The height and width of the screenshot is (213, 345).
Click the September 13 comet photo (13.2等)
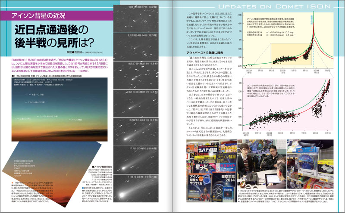(x=137, y=14)
